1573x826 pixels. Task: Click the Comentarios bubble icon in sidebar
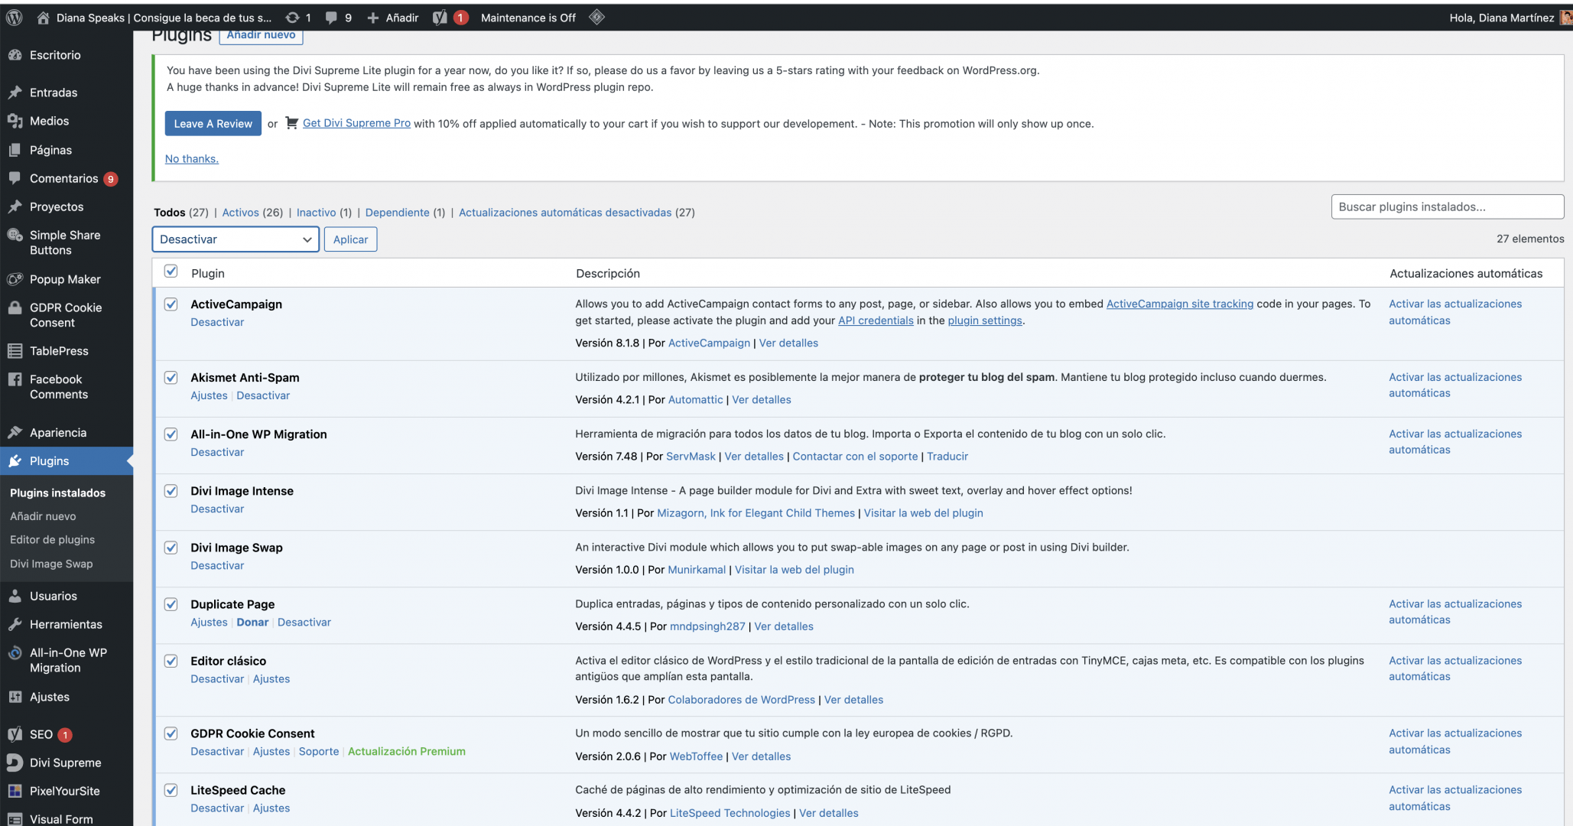pos(15,178)
